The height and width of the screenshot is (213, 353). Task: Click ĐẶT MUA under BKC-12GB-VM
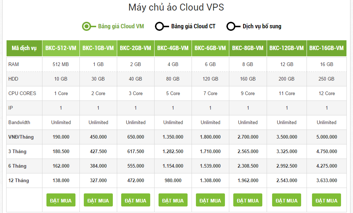pyautogui.click(x=287, y=200)
